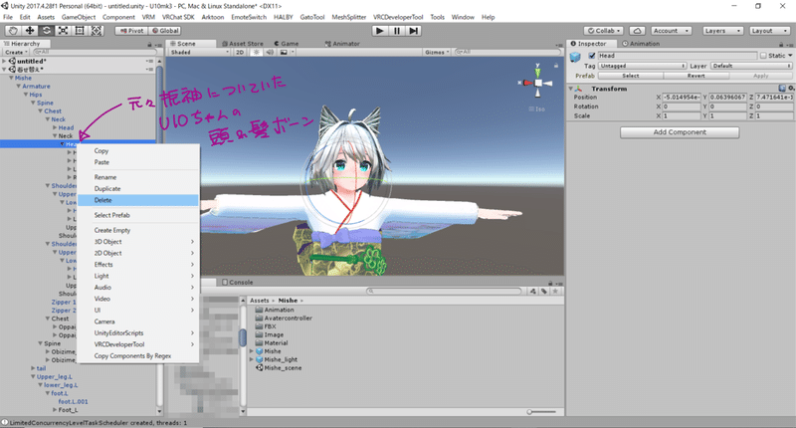The image size is (796, 428).
Task: Open the Gizmos dropdown
Action: tap(437, 52)
